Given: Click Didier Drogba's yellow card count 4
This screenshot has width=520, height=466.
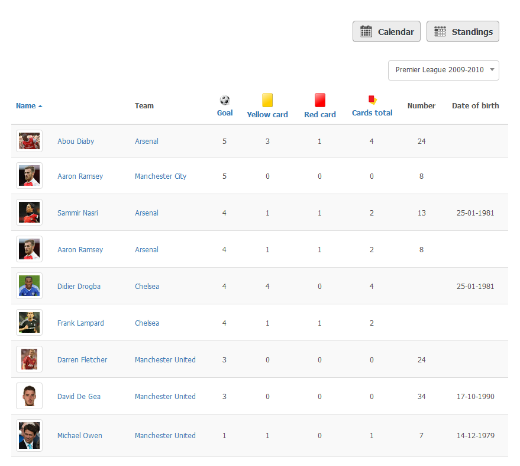Looking at the screenshot, I should [267, 287].
